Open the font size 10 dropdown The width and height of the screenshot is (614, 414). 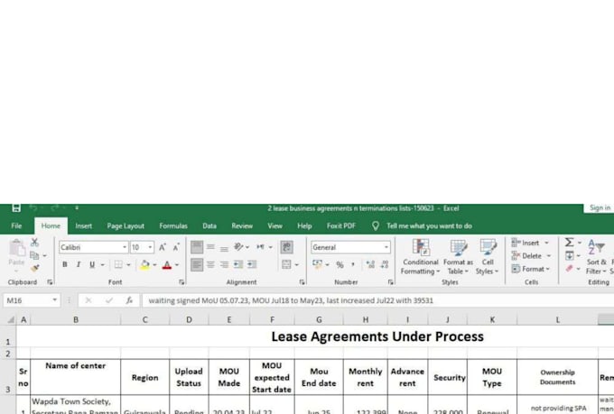coord(150,247)
